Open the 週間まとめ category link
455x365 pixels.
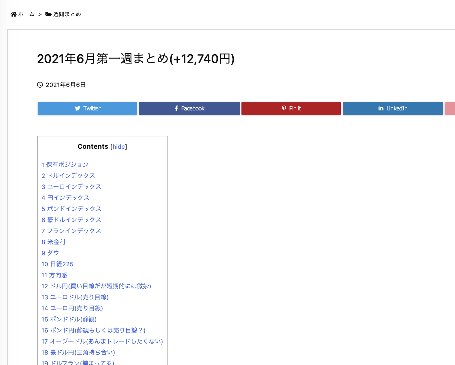[x=67, y=14]
